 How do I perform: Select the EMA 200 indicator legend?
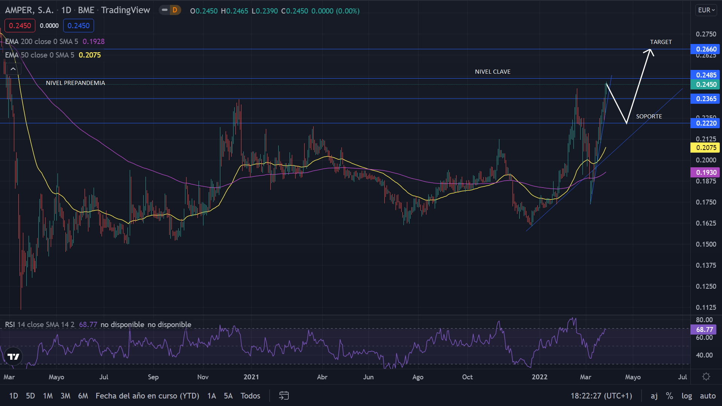coord(55,41)
